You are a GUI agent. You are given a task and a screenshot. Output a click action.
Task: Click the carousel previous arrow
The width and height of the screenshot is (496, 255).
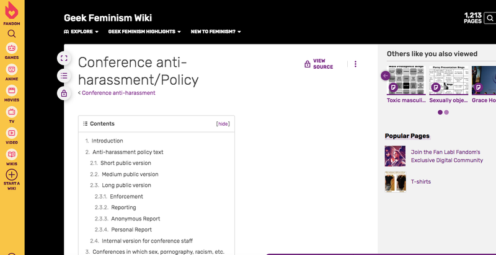[x=386, y=76]
